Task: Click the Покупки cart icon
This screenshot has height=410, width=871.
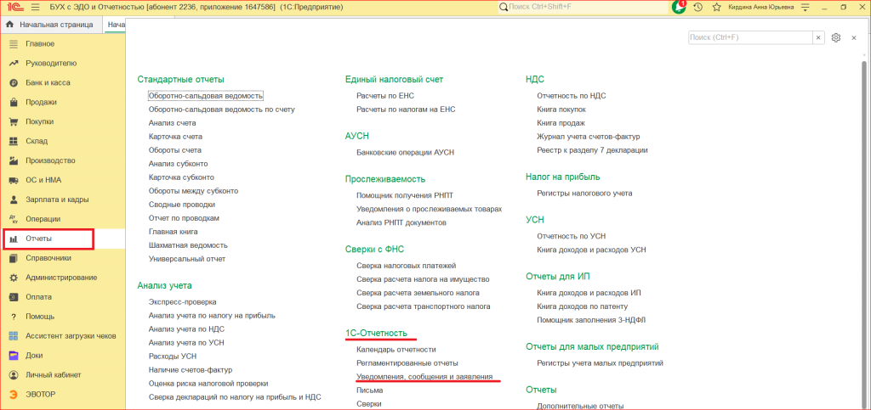Action: point(14,122)
